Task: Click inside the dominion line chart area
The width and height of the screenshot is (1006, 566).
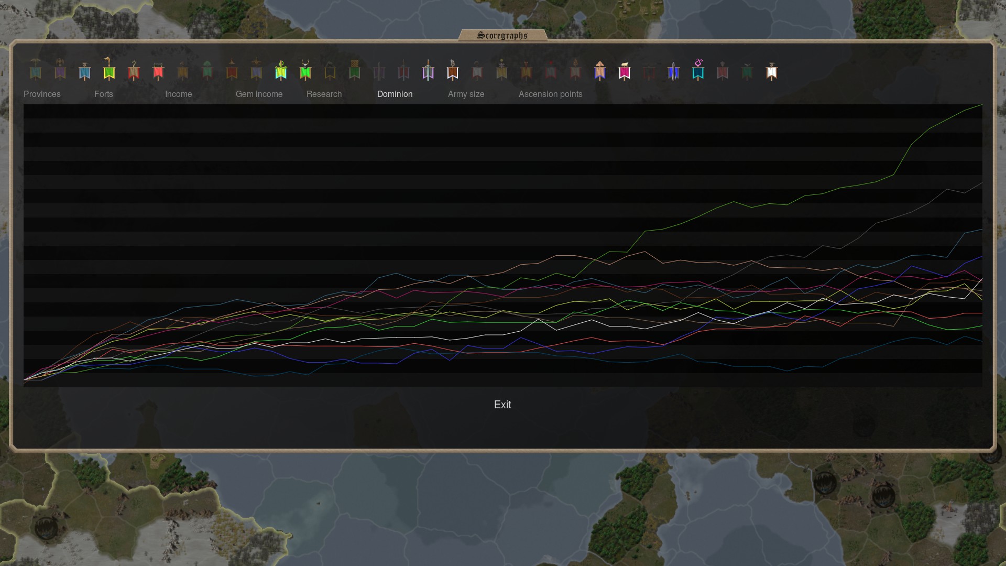Action: click(x=503, y=246)
